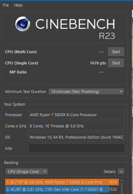Click the OS information field

pyautogui.click(x=76, y=137)
